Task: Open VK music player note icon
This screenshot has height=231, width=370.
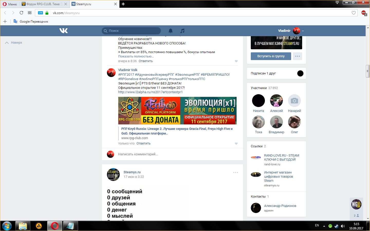Action: [x=182, y=31]
